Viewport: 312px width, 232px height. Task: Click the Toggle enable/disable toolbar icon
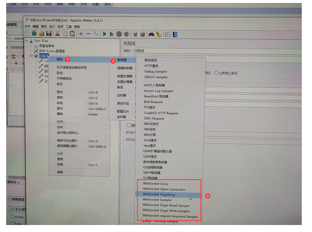pyautogui.click(x=96, y=34)
